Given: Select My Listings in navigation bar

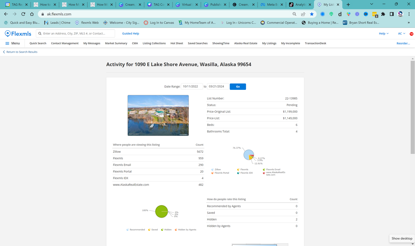Looking at the screenshot, I should coord(269,43).
